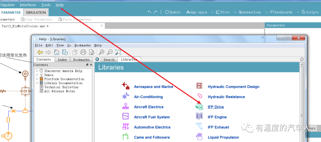Expand Simcenter Amesim Help tree node
Screen dimensions: 321x142
(37, 71)
